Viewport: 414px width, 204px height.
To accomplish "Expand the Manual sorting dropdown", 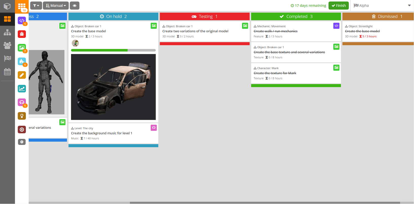I will pyautogui.click(x=56, y=6).
